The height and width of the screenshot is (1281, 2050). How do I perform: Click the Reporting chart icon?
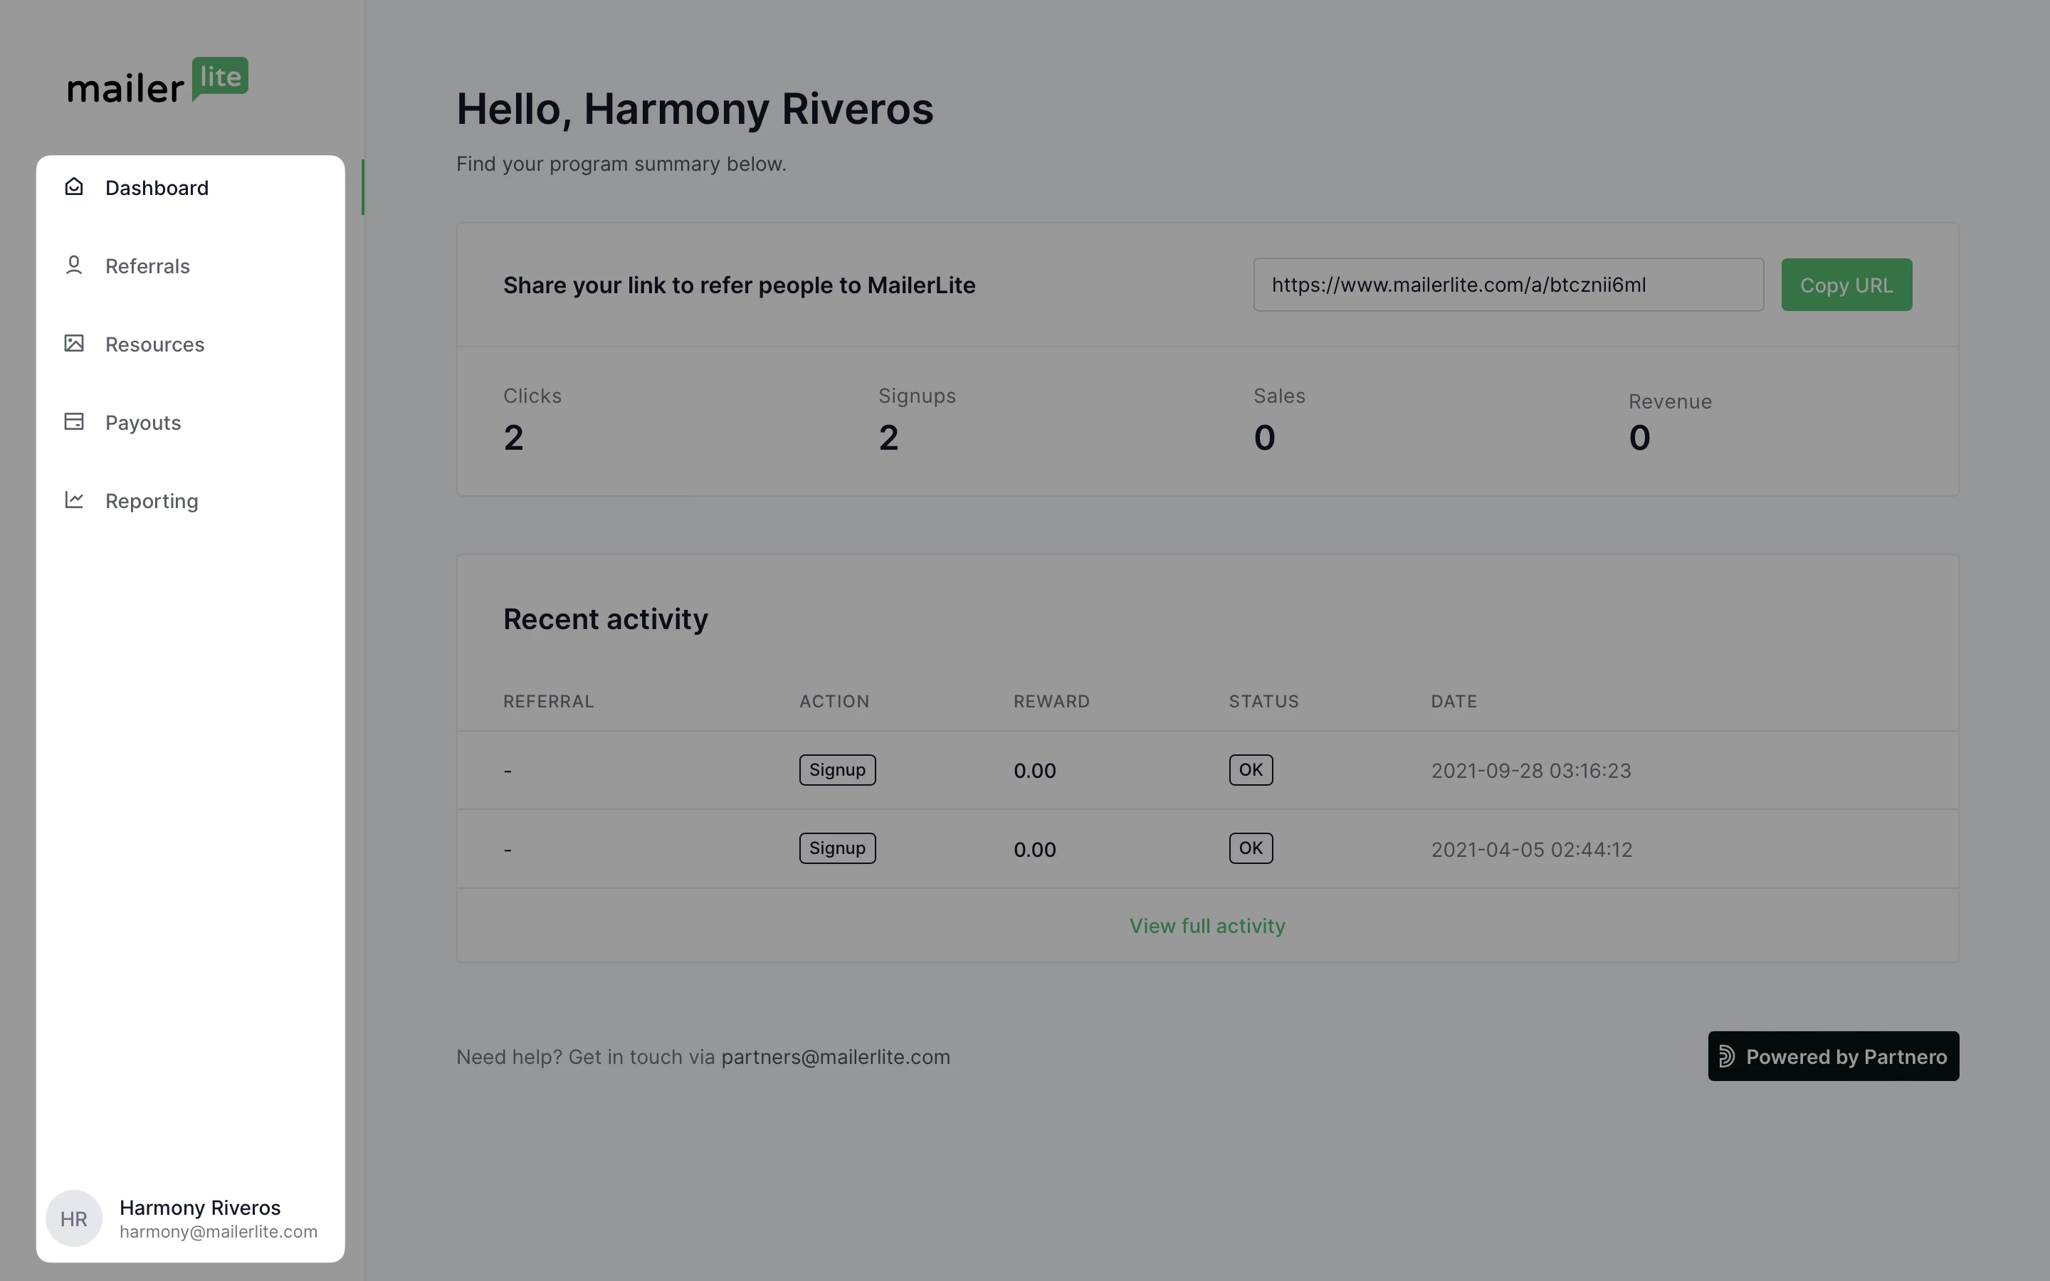tap(74, 500)
